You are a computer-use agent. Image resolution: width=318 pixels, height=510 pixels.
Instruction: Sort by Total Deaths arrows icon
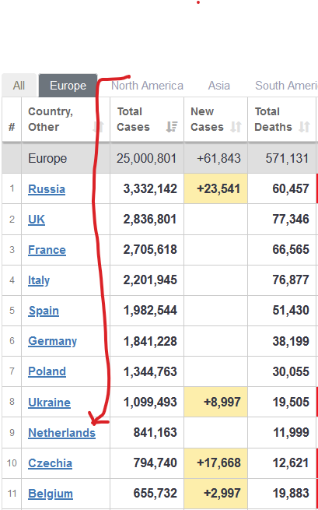point(304,127)
